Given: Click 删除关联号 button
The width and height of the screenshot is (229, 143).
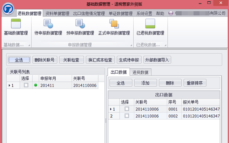Looking at the screenshot, I should pyautogui.click(x=45, y=60).
